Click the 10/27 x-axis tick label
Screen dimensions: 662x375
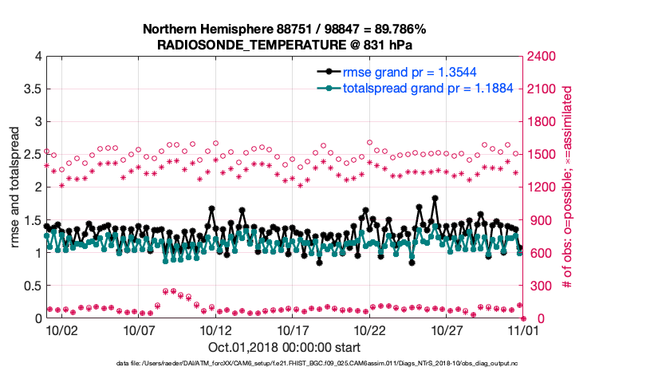(447, 330)
